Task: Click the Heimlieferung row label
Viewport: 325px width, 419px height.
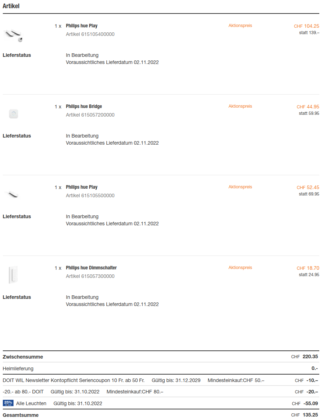Action: [18, 369]
